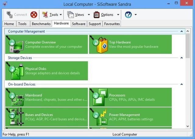This screenshot has width=195, height=139.
Task: Click the Views toolbar label
Action: (80, 15)
